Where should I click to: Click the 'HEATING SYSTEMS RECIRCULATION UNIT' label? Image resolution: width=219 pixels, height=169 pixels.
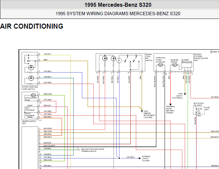click(201, 57)
